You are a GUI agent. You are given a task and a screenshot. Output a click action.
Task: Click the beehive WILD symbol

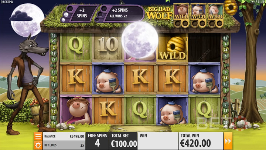(172, 47)
